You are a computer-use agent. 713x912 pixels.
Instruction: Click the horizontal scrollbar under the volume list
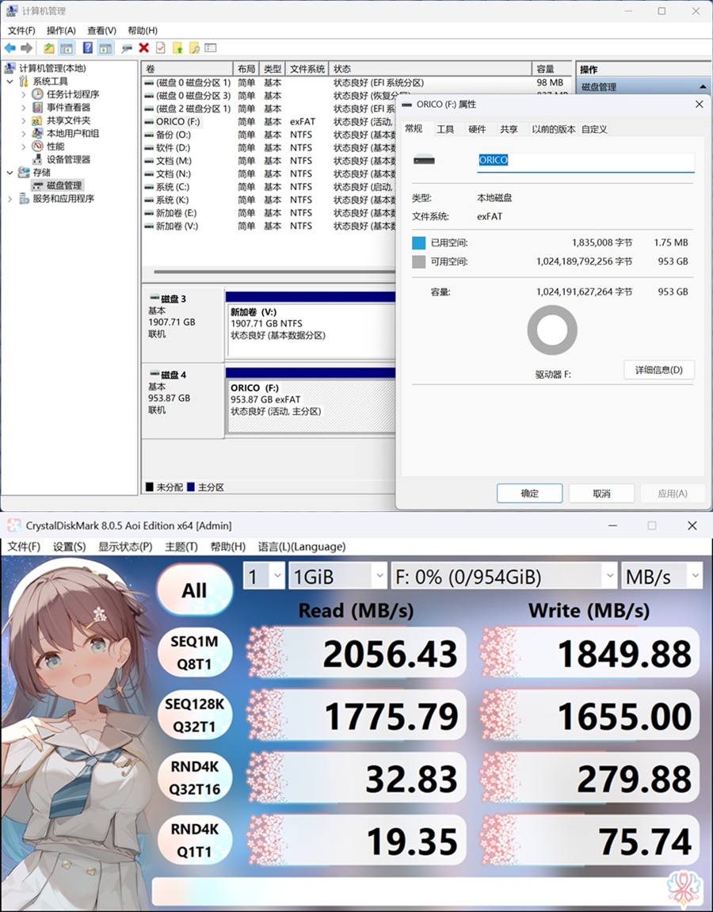274,272
